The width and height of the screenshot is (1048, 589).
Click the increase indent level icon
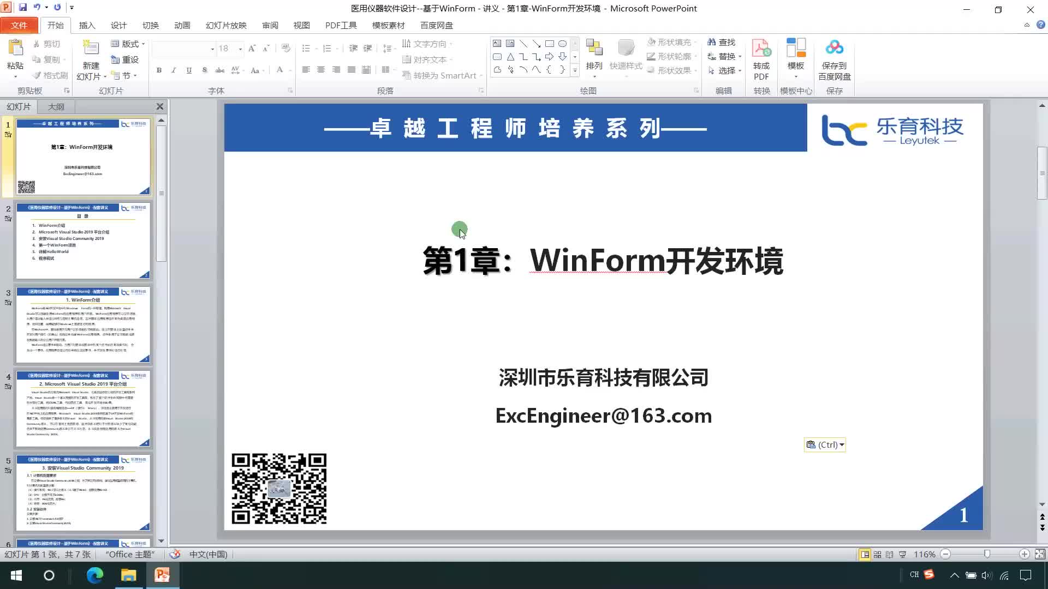pos(368,49)
